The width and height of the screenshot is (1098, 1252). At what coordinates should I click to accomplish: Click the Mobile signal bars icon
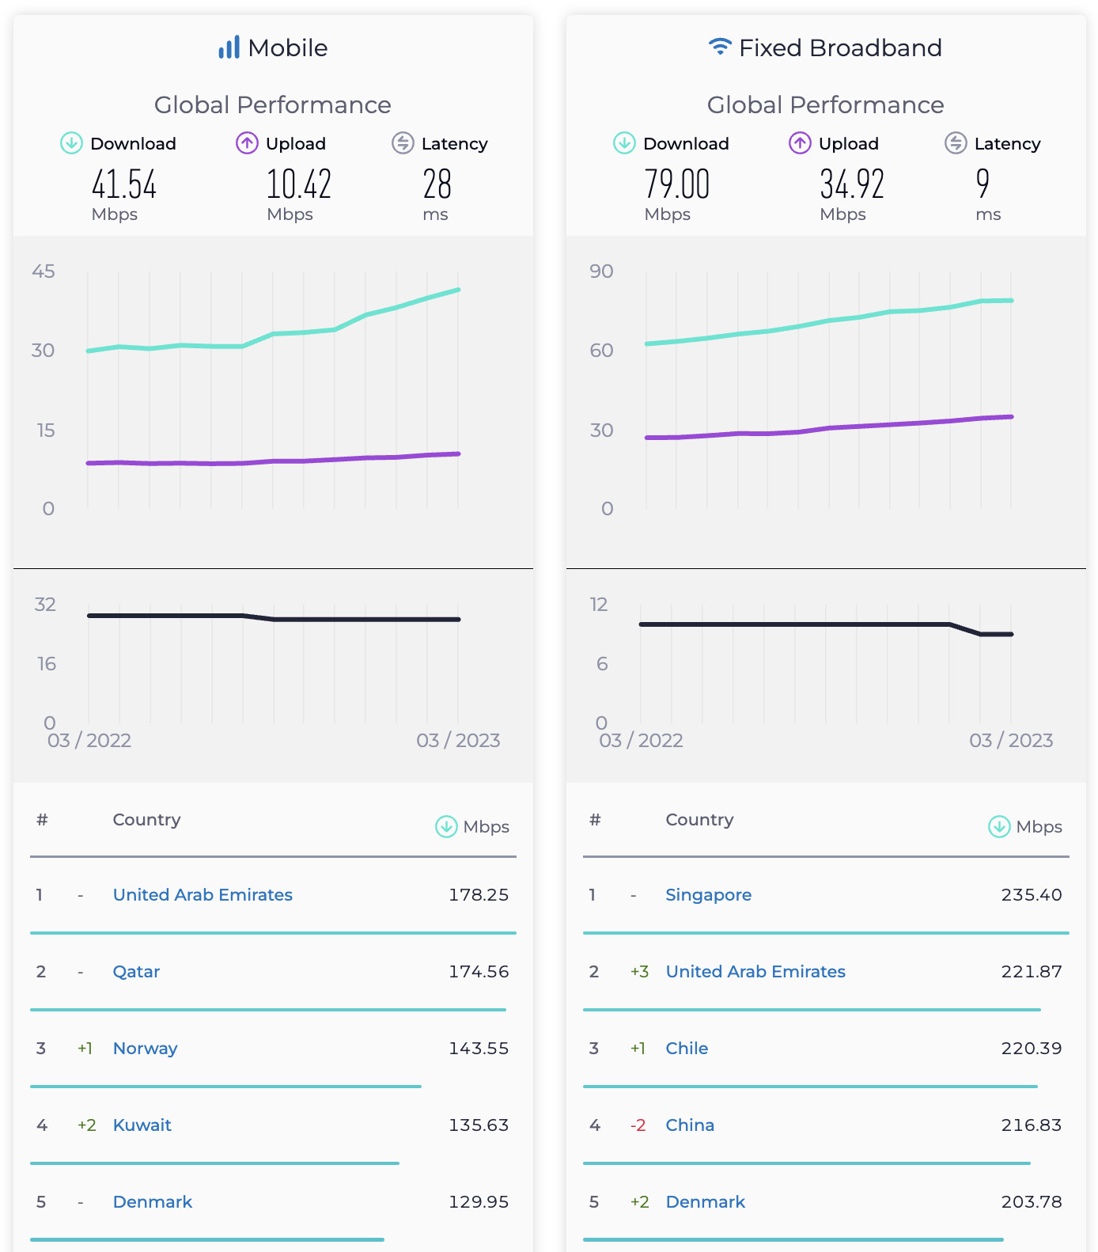point(229,47)
